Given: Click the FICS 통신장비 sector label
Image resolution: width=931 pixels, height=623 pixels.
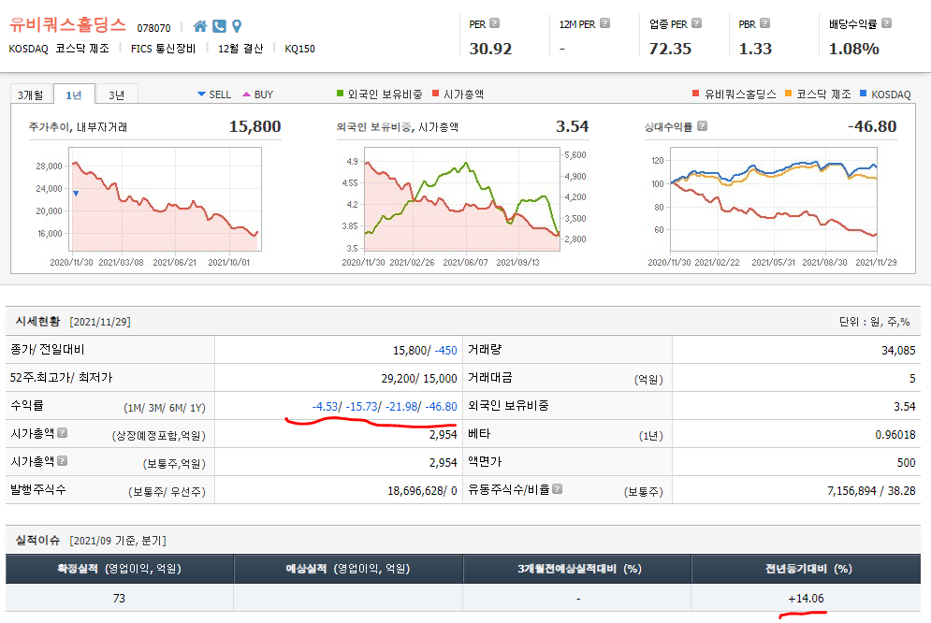Looking at the screenshot, I should pos(164,49).
